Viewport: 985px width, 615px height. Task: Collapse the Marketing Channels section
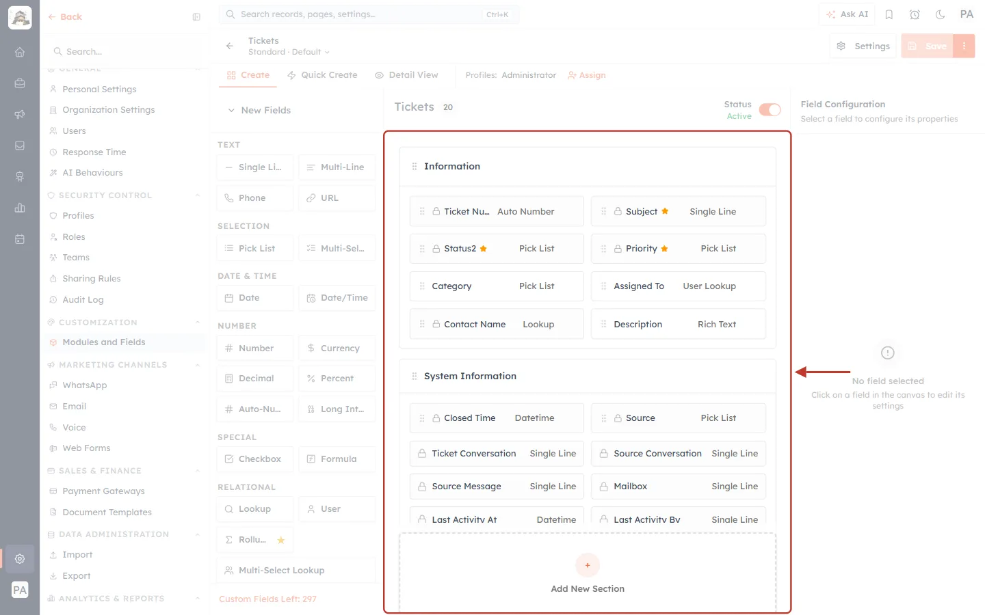[x=198, y=365]
